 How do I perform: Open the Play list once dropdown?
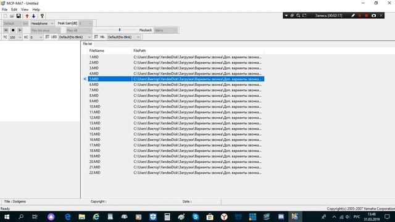pos(45,30)
